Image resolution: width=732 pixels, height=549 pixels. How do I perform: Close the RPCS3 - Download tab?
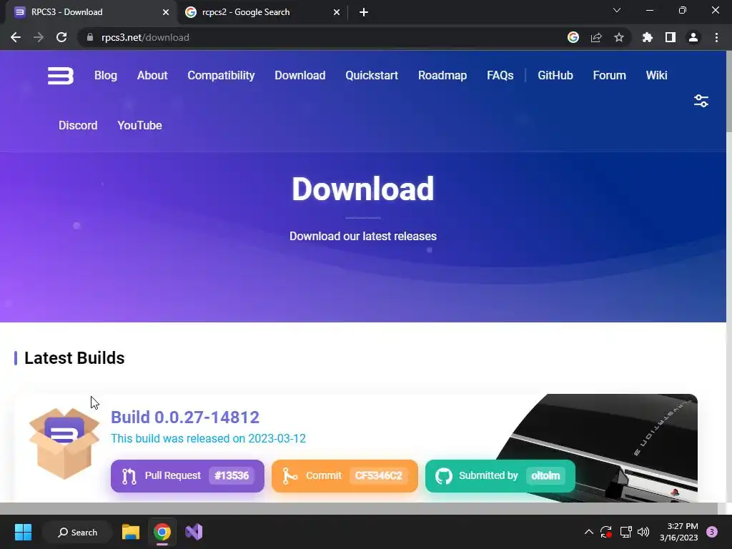click(166, 12)
